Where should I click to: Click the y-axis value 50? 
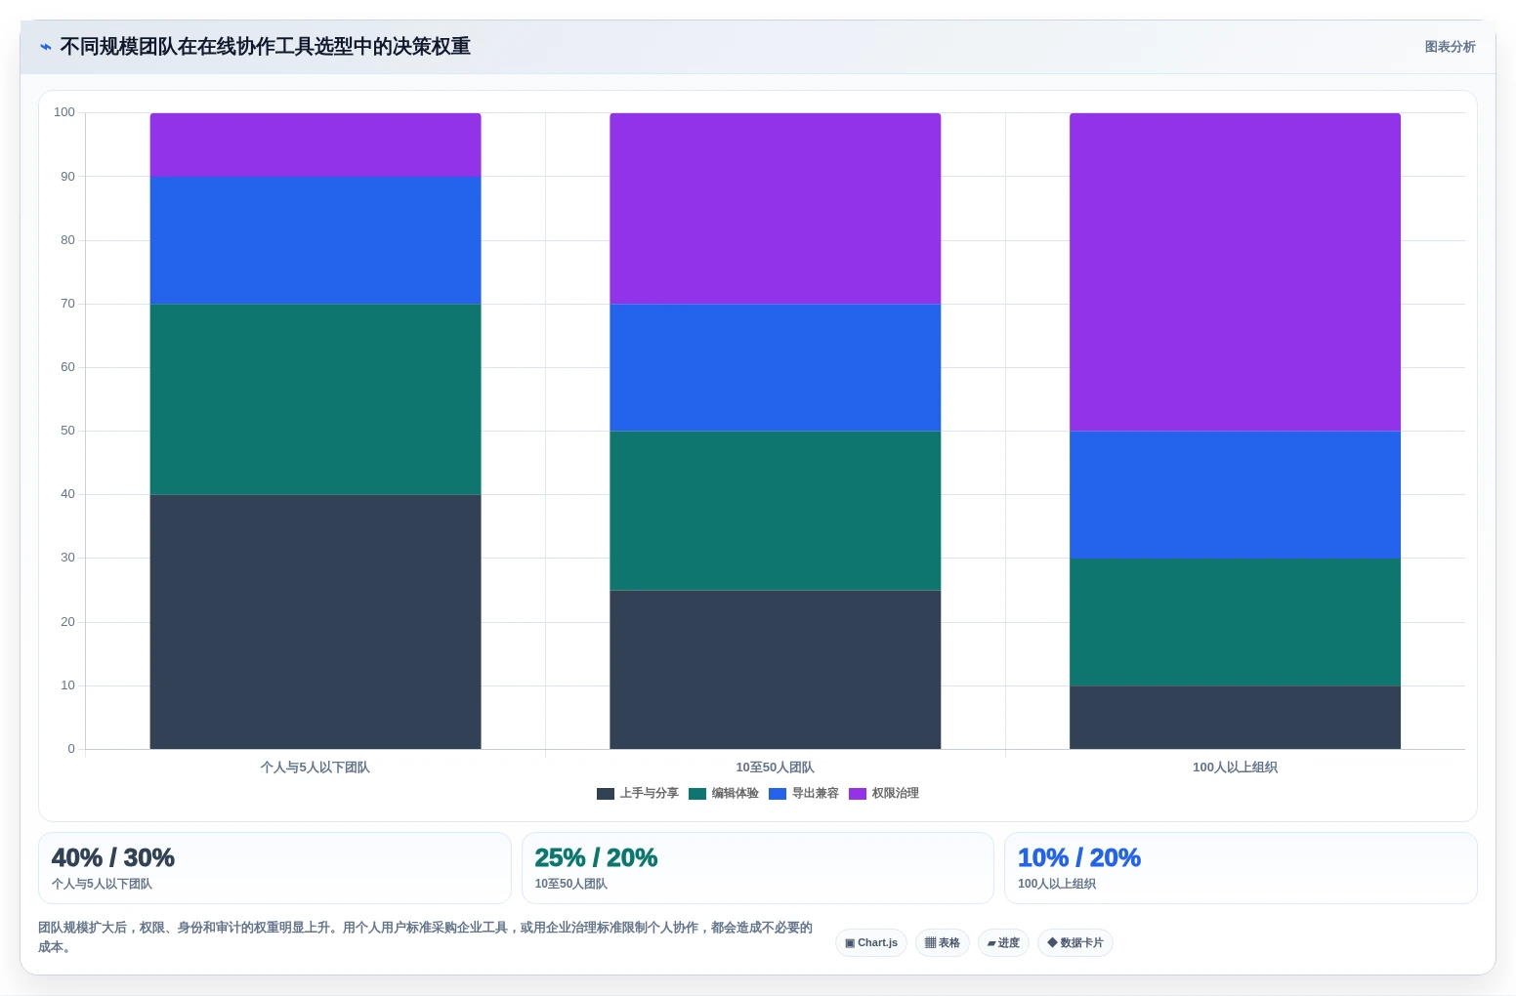pos(67,431)
